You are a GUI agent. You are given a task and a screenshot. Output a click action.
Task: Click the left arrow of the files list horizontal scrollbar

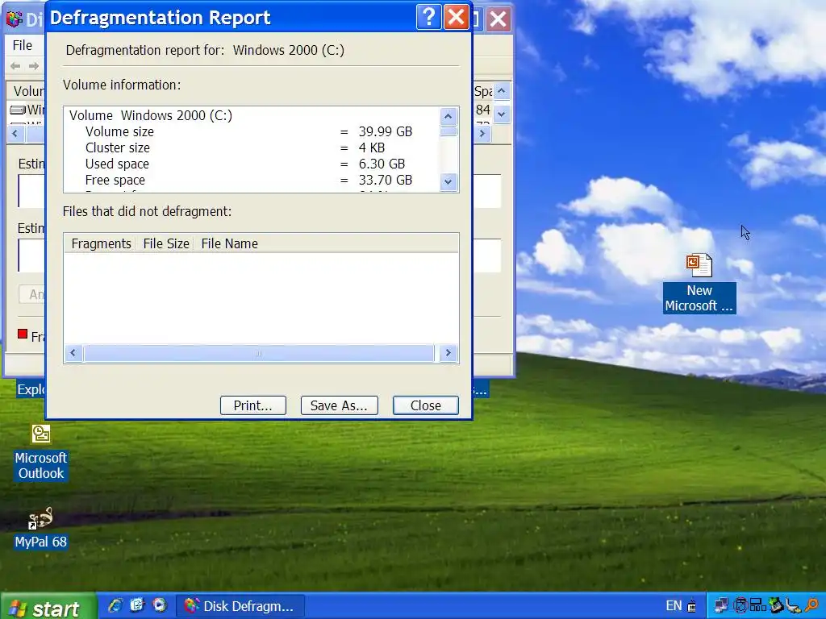73,353
